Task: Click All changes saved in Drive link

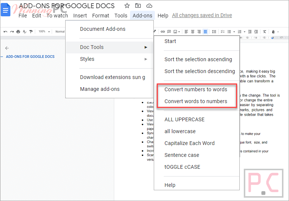Action: [x=202, y=15]
